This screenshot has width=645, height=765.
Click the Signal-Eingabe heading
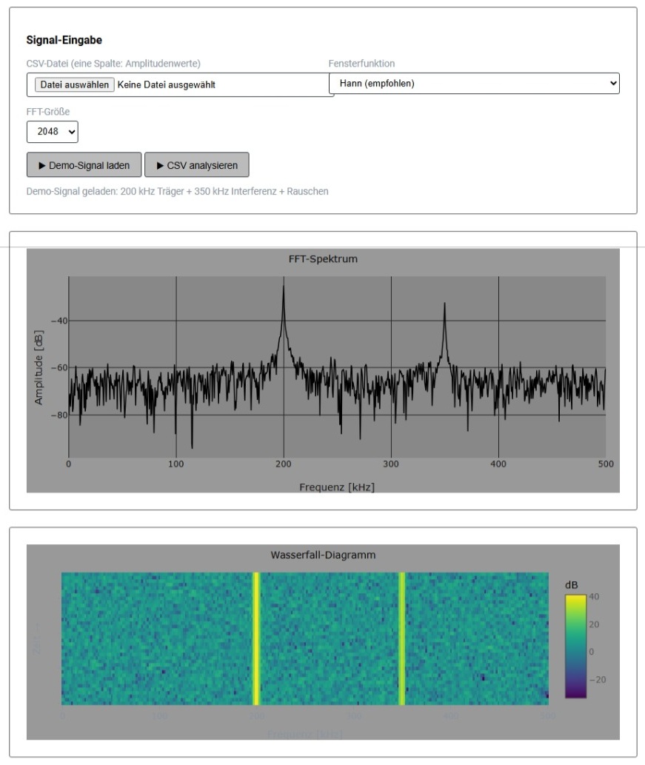click(x=64, y=40)
